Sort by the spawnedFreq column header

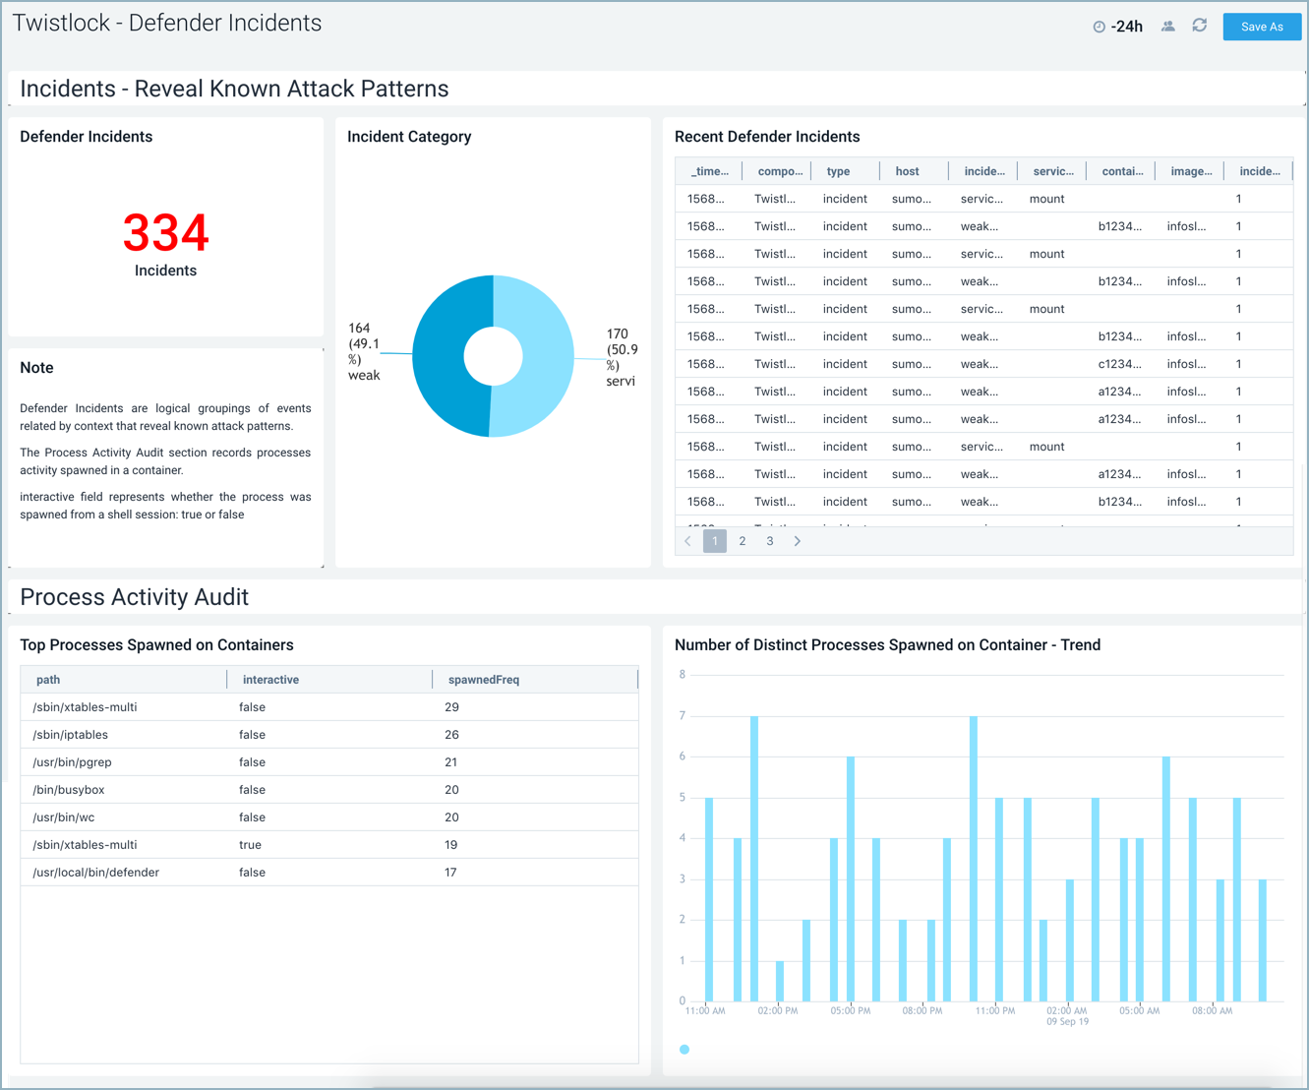click(482, 679)
